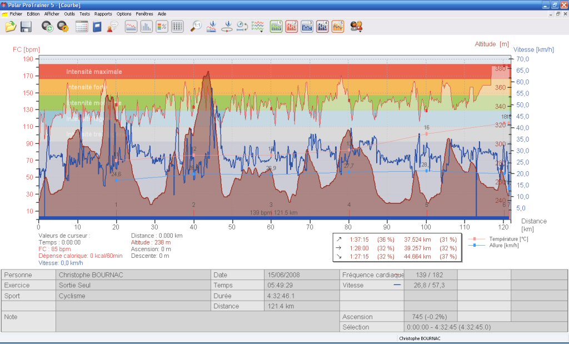569x344 pixels.
Task: Open the Aide menu
Action: [x=162, y=14]
